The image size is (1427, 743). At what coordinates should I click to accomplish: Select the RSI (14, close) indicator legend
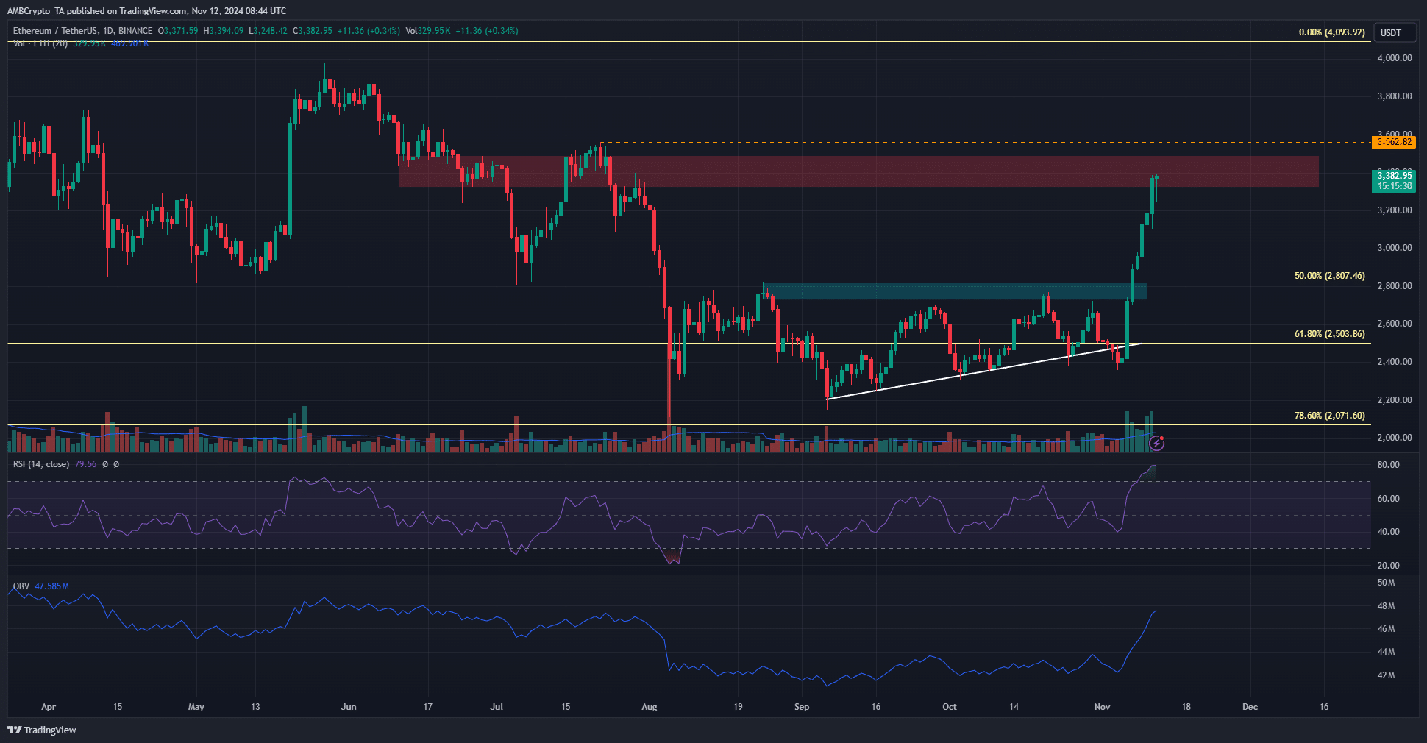click(x=41, y=464)
